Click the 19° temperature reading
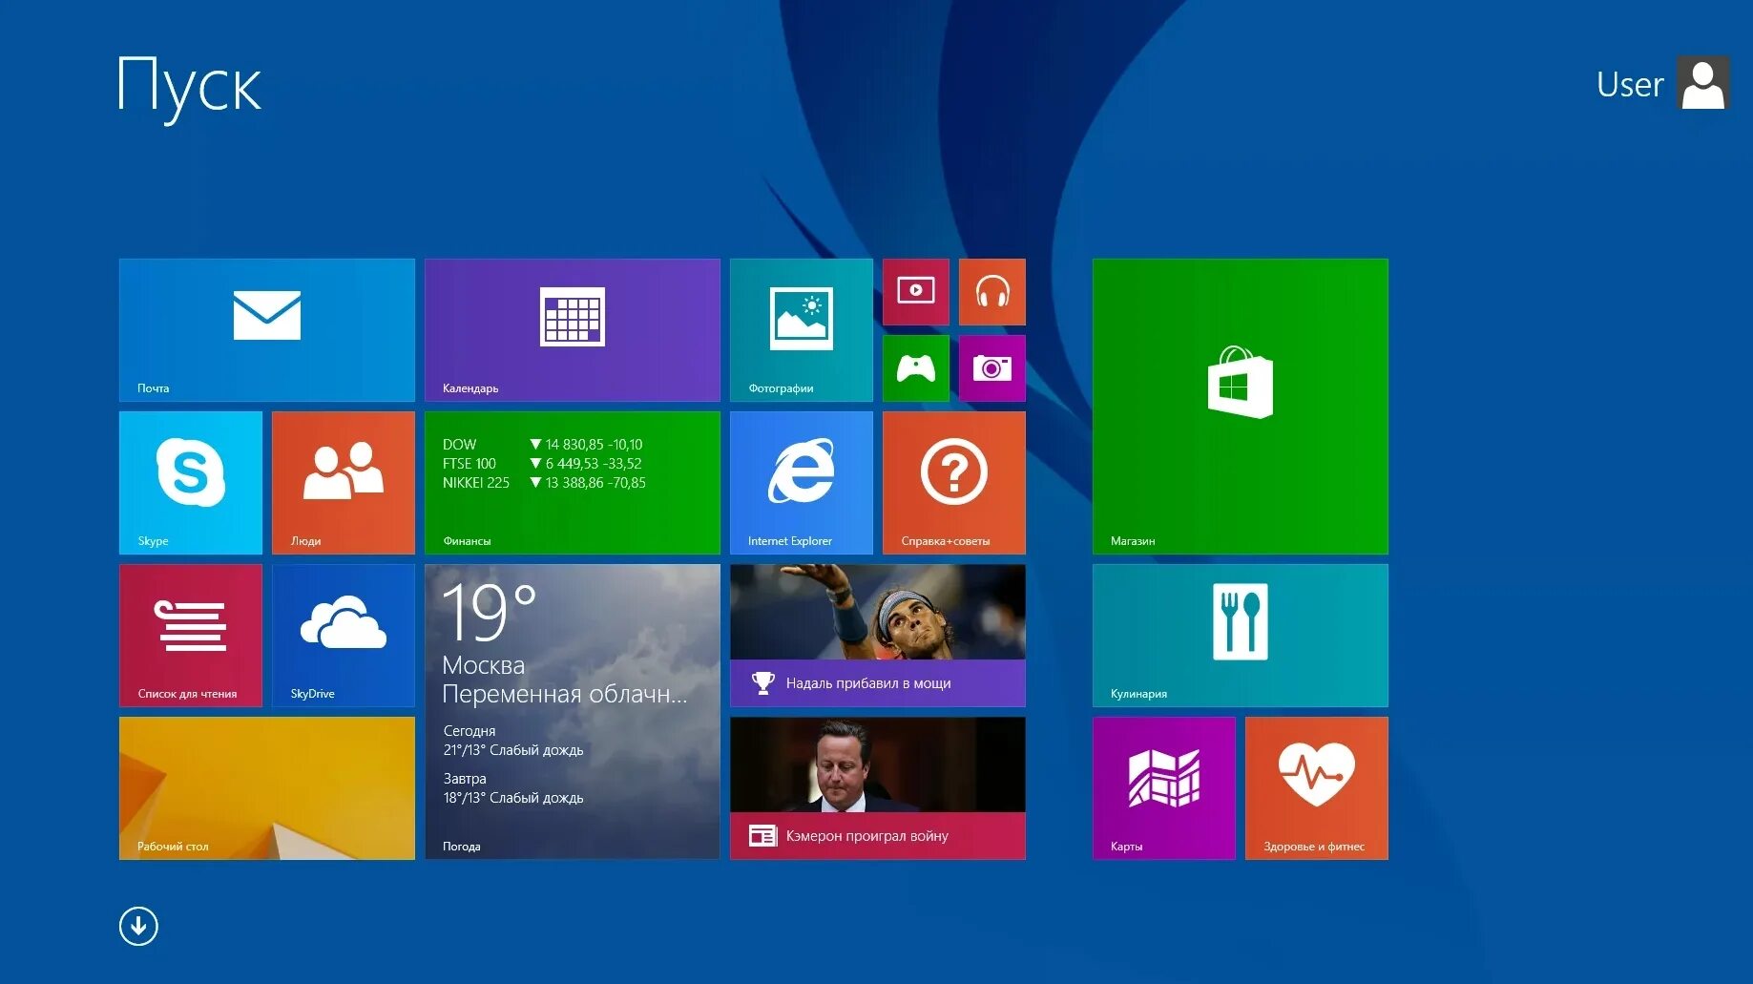This screenshot has width=1753, height=984. (490, 612)
